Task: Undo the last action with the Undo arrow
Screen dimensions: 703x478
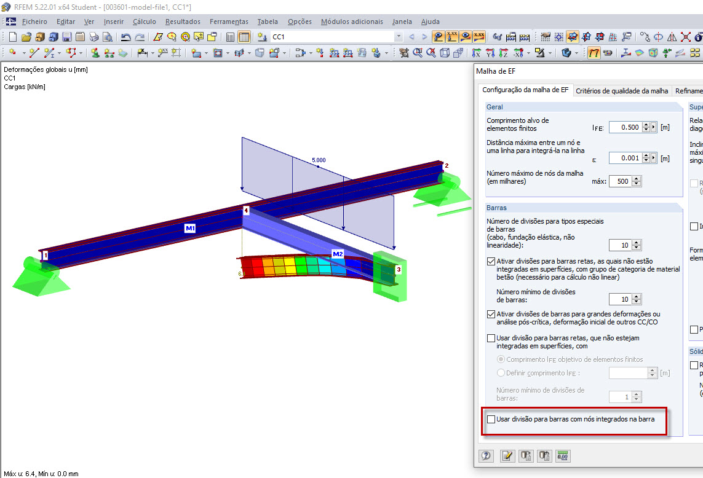Action: pyautogui.click(x=126, y=37)
